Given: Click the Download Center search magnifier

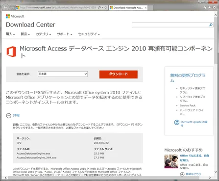Looking at the screenshot, I should point(211,25).
